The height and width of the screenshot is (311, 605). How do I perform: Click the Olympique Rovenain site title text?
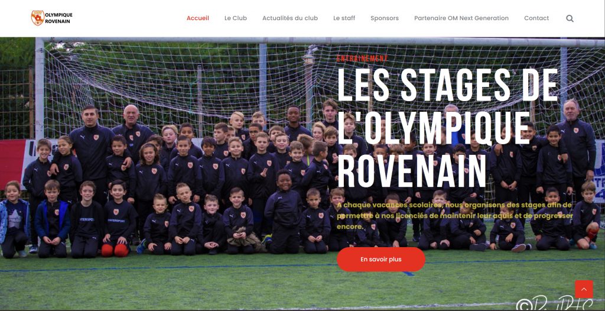tap(58, 18)
